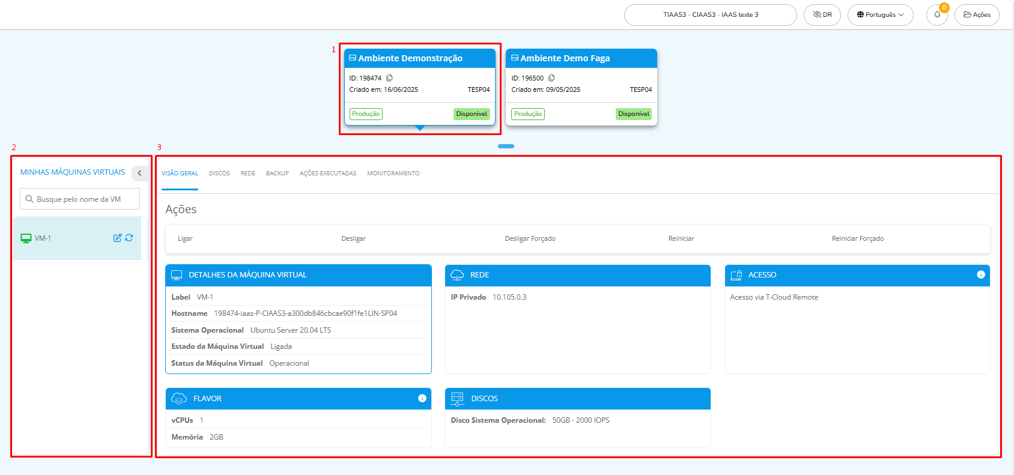Open the TIAAS3 - CIAAS3 - IAAS teste 3 selector
Image resolution: width=1014 pixels, height=475 pixels.
click(x=711, y=14)
